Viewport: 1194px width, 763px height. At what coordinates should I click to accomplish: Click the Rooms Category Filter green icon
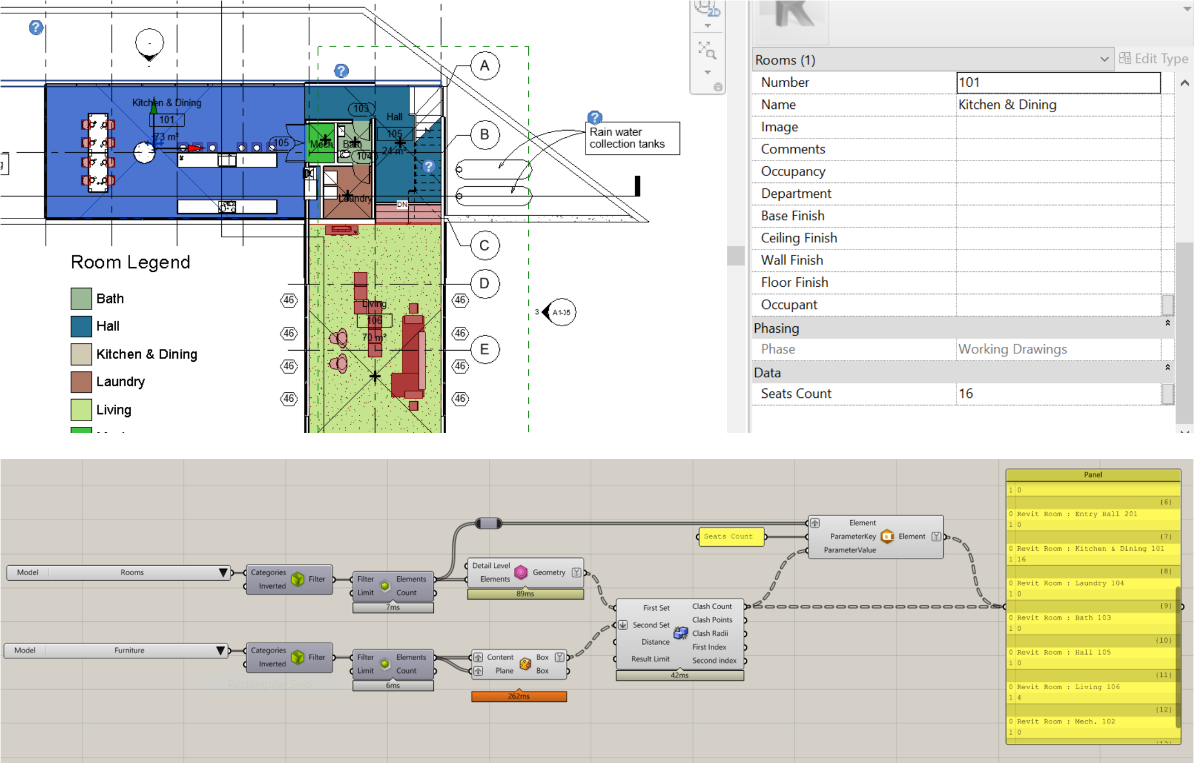(298, 579)
